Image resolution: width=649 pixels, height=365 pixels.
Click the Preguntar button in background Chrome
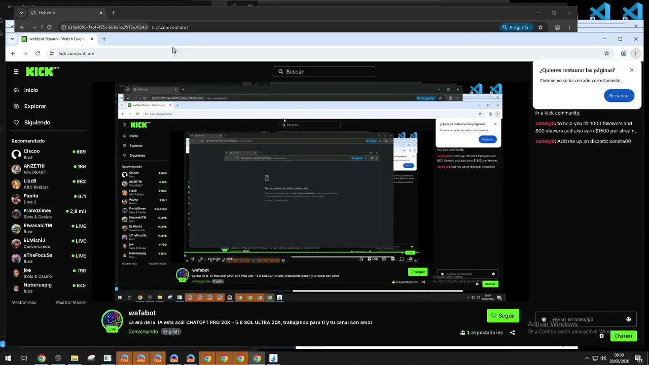point(516,27)
